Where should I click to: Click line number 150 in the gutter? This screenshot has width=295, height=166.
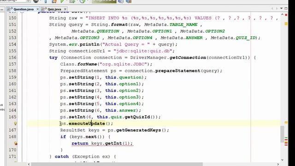[x=12, y=18]
